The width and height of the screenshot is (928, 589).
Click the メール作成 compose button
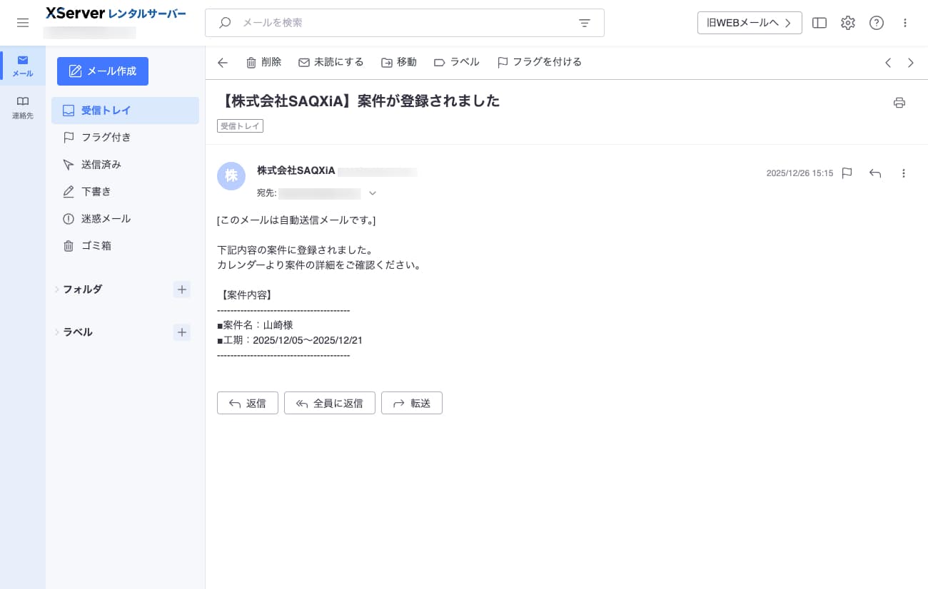click(103, 71)
